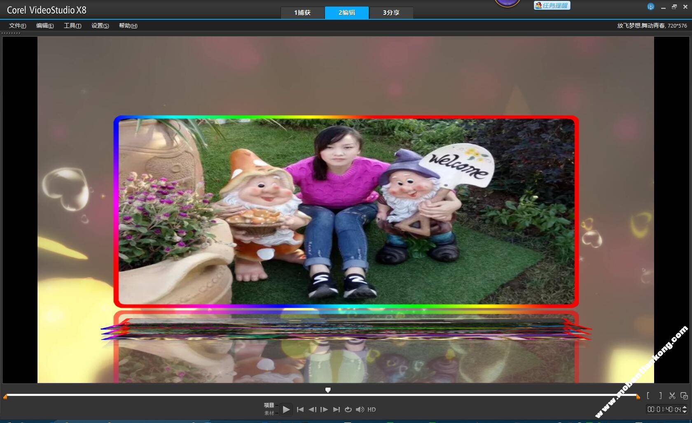Click the orange trim marker at end

click(x=638, y=397)
